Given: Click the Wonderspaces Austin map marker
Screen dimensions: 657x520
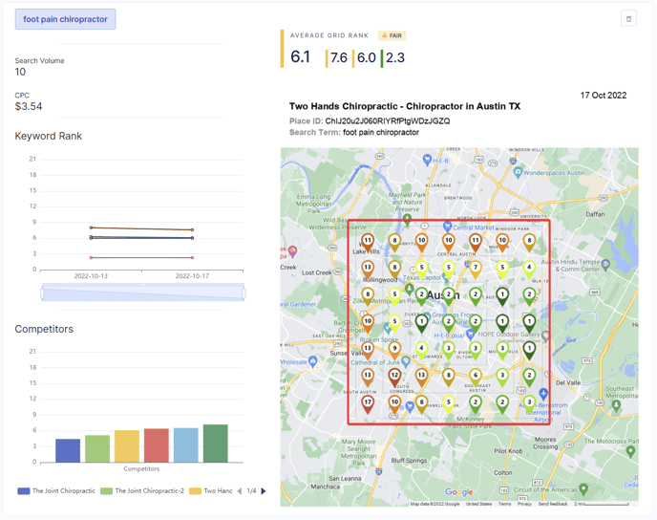Looking at the screenshot, I should (517, 173).
